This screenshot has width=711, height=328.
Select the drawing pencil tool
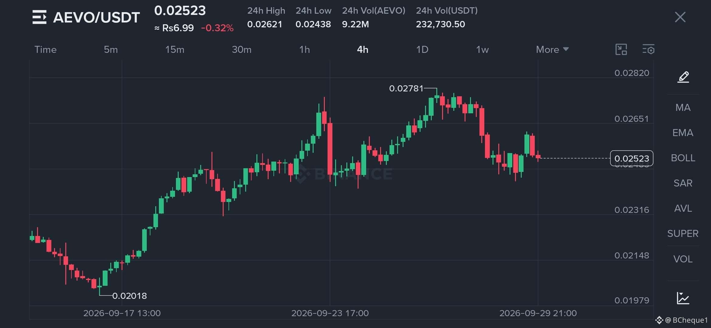click(683, 77)
